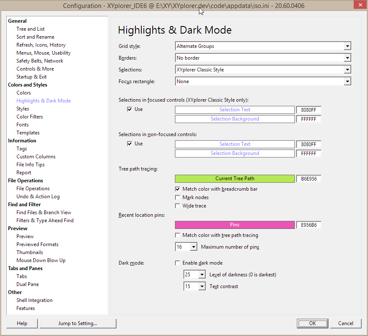
Task: Open Shell Integration settings
Action: (34, 300)
